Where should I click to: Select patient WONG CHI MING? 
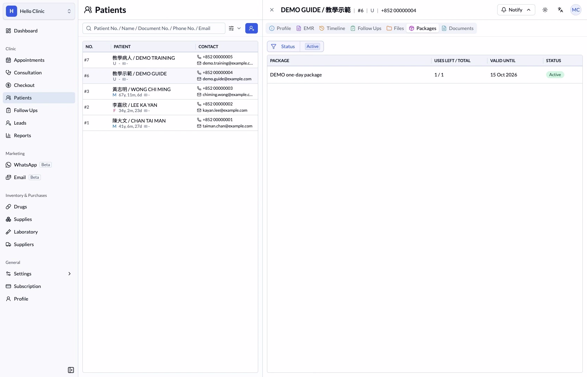(170, 91)
